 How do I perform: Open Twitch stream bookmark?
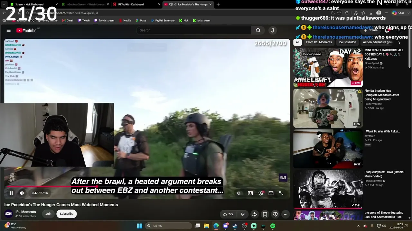[104, 21]
